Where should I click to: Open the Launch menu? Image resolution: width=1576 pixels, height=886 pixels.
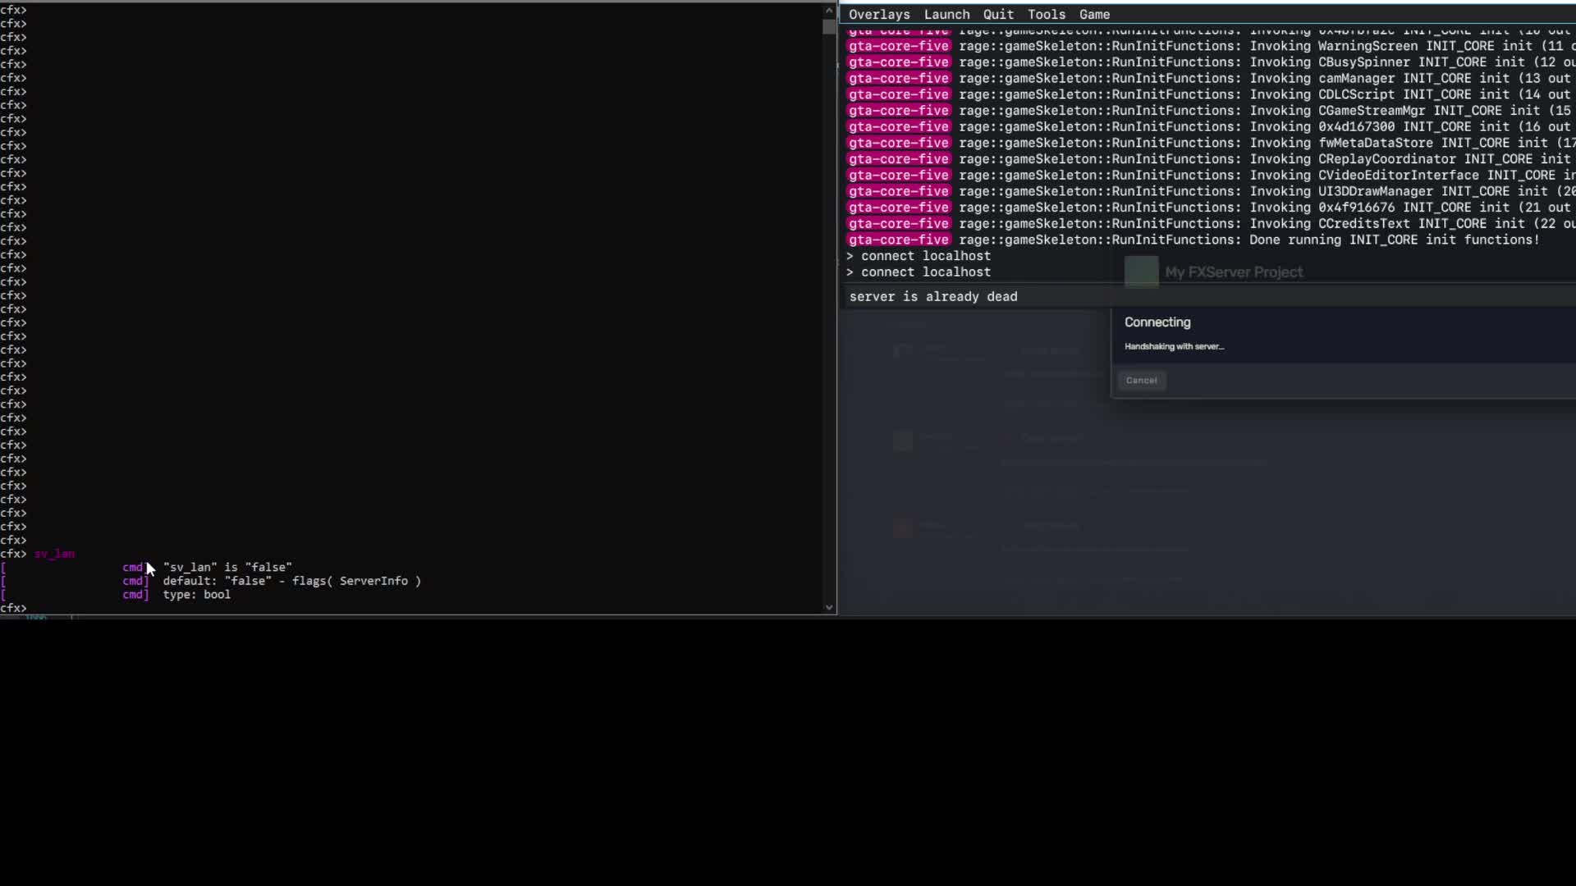[946, 15]
